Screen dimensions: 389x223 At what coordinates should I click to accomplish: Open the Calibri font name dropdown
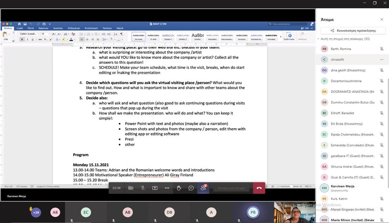click(29, 34)
